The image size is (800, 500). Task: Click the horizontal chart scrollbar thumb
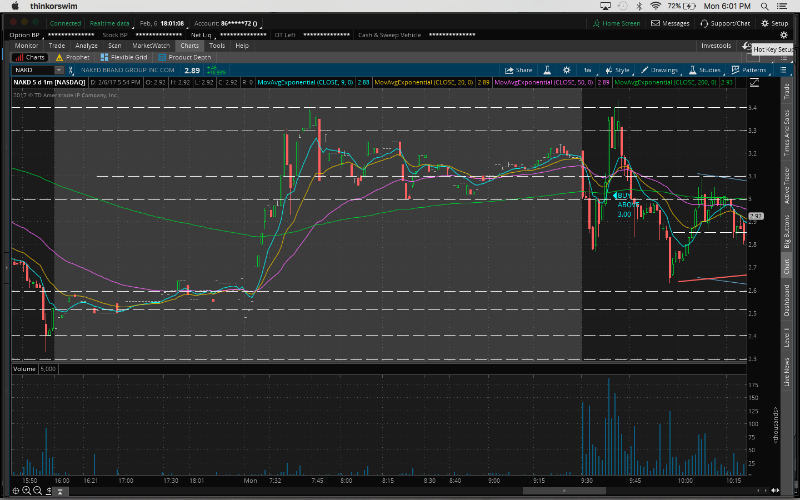(564, 491)
